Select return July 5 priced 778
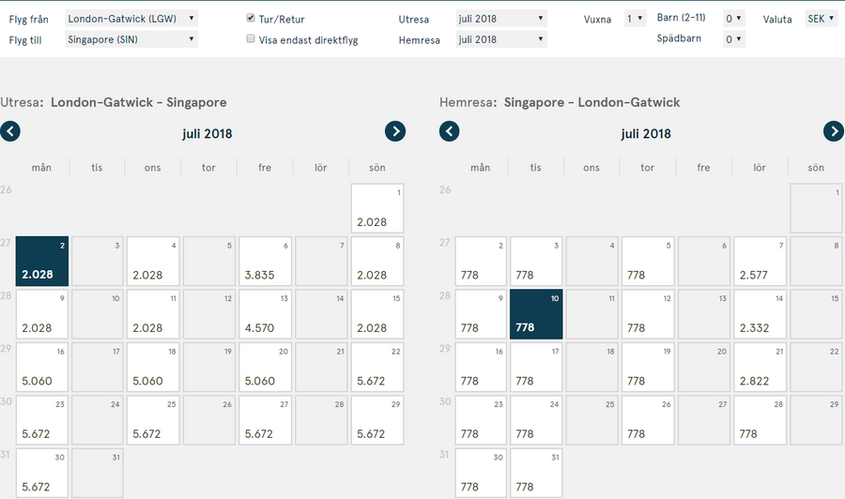The width and height of the screenshot is (845, 499). [648, 261]
